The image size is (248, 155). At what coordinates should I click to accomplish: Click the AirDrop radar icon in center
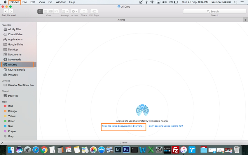(x=142, y=110)
